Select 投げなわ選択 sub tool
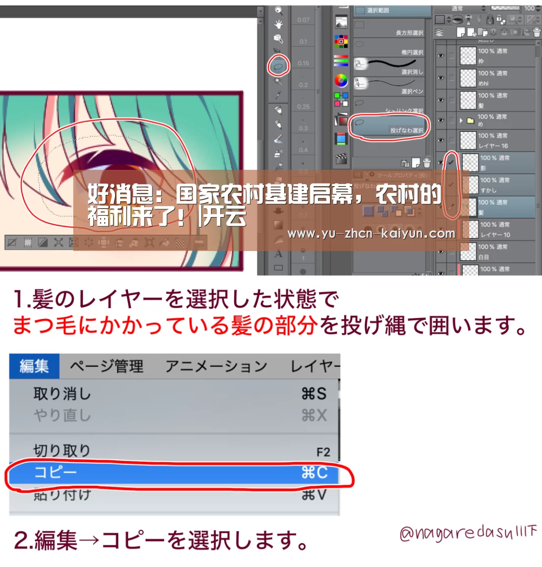Screen dimensions: 542x567 [390, 126]
